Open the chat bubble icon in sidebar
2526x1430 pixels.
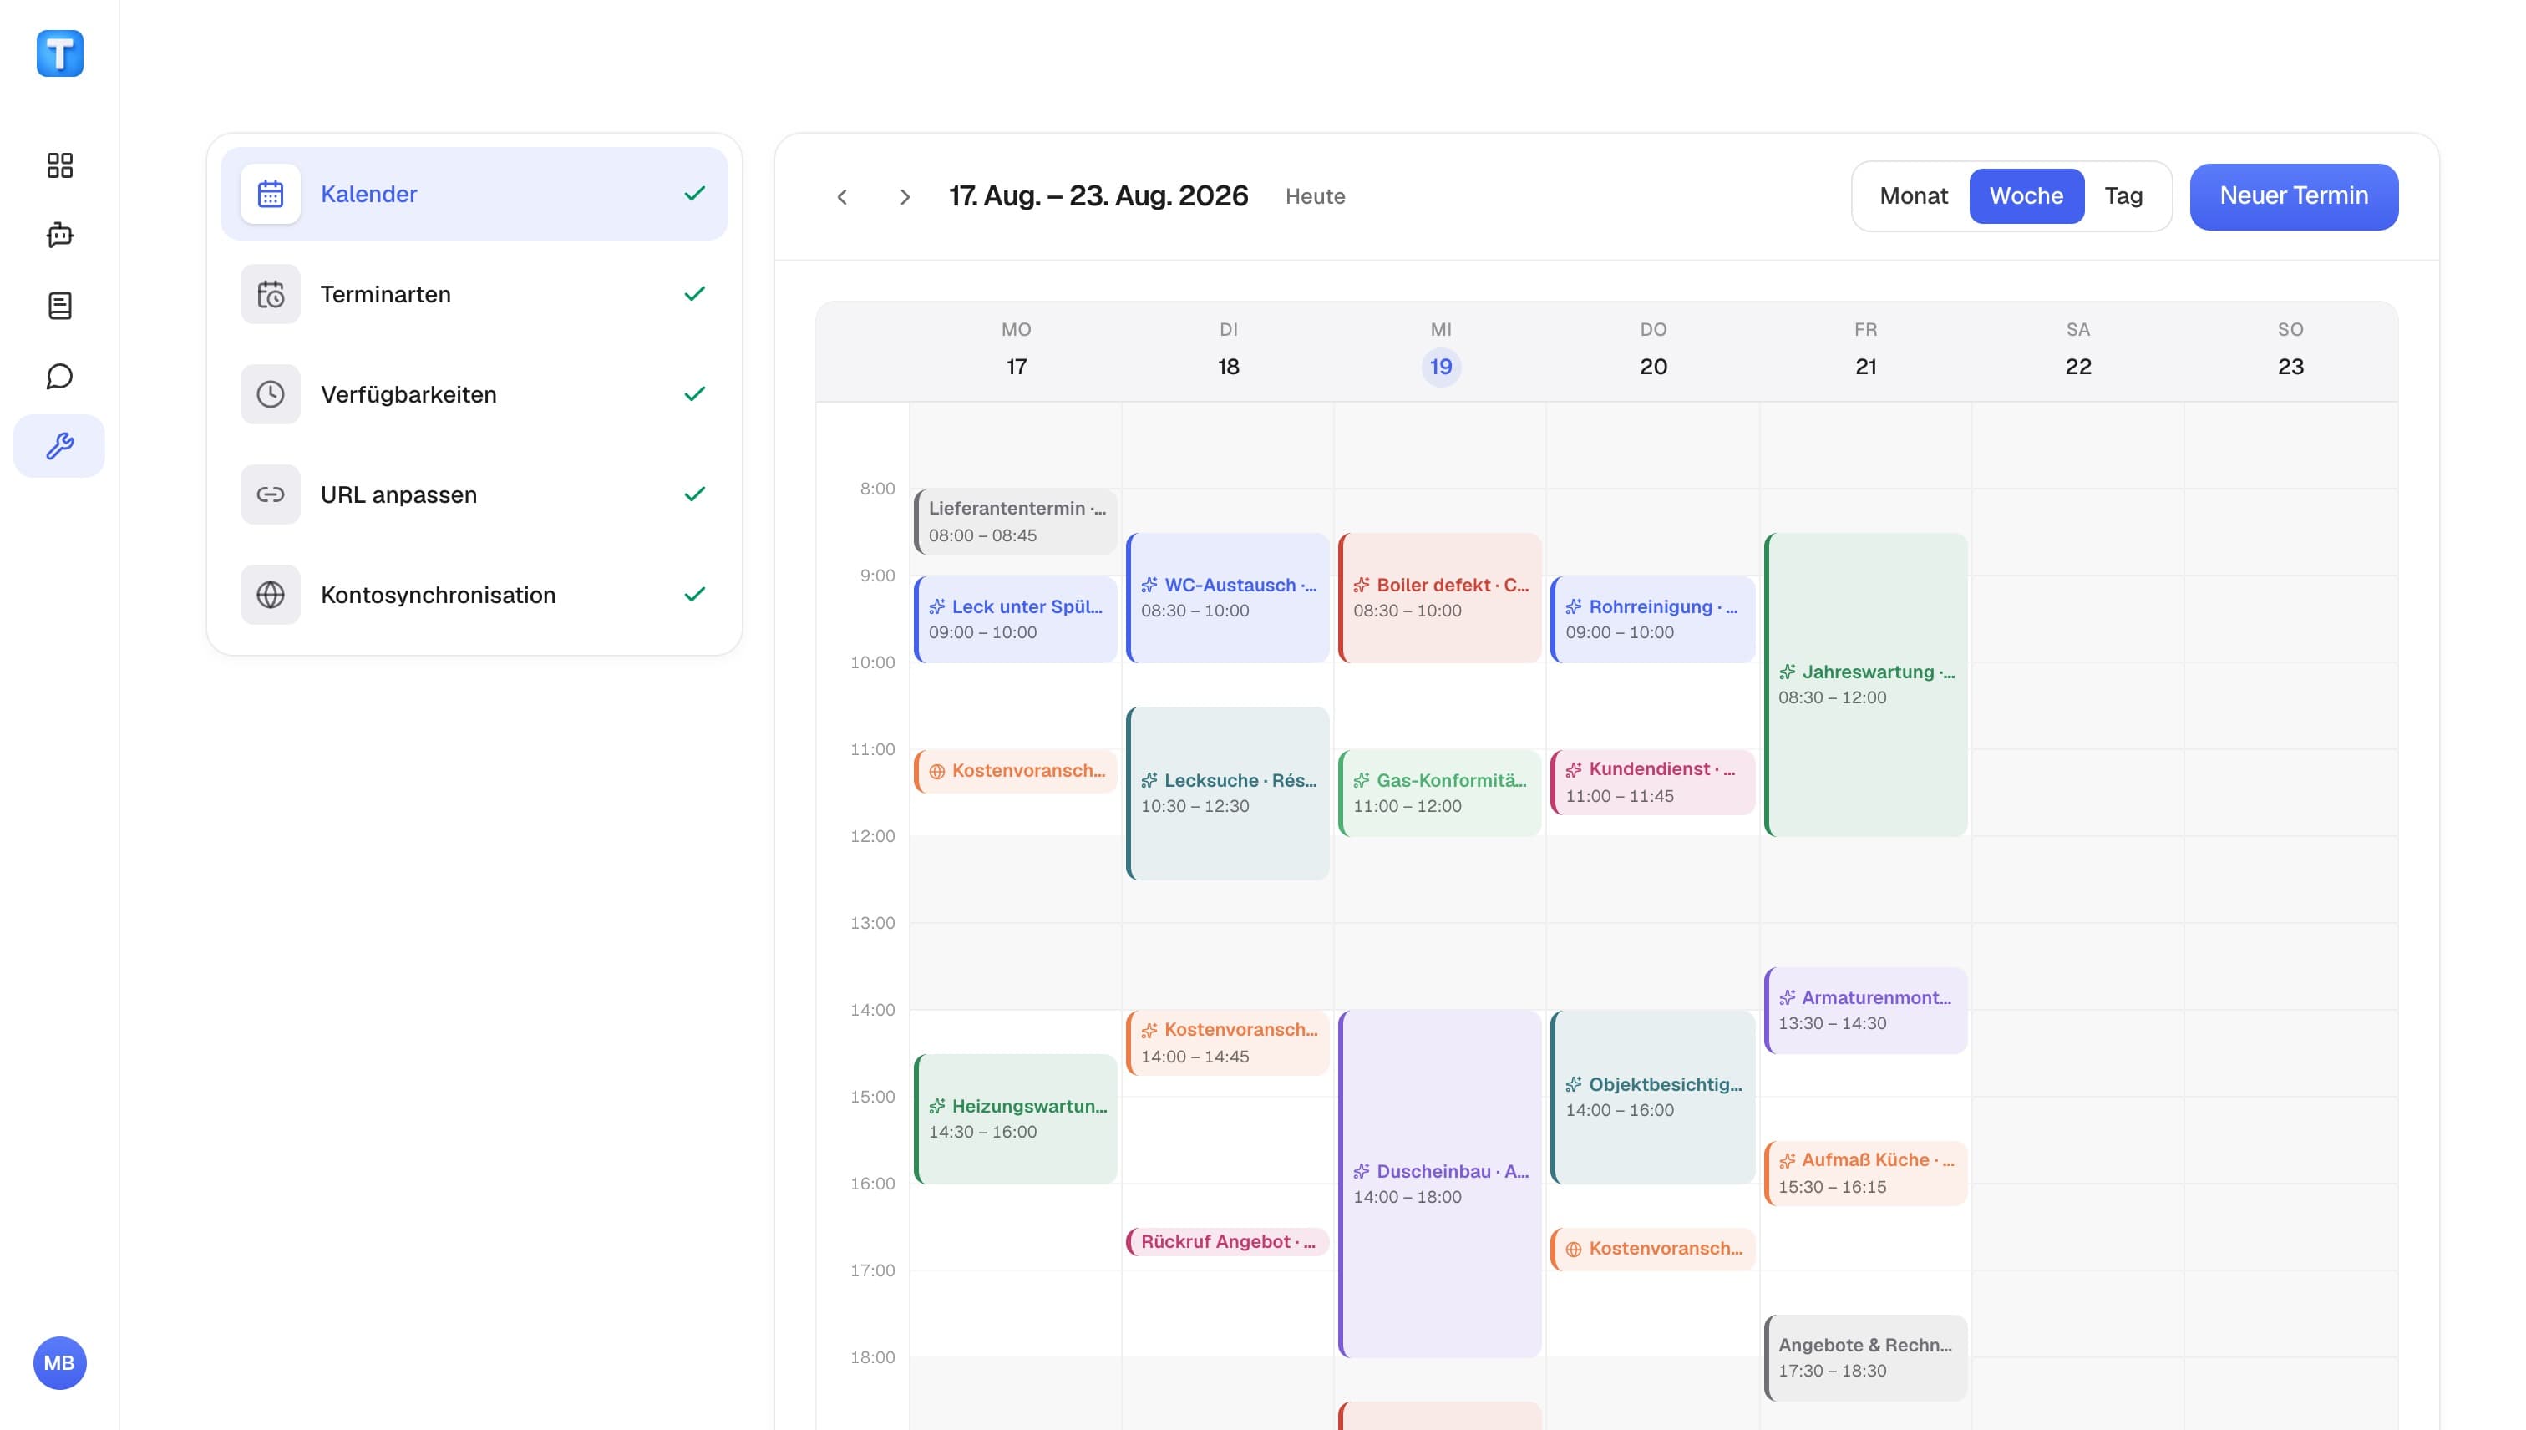point(60,376)
